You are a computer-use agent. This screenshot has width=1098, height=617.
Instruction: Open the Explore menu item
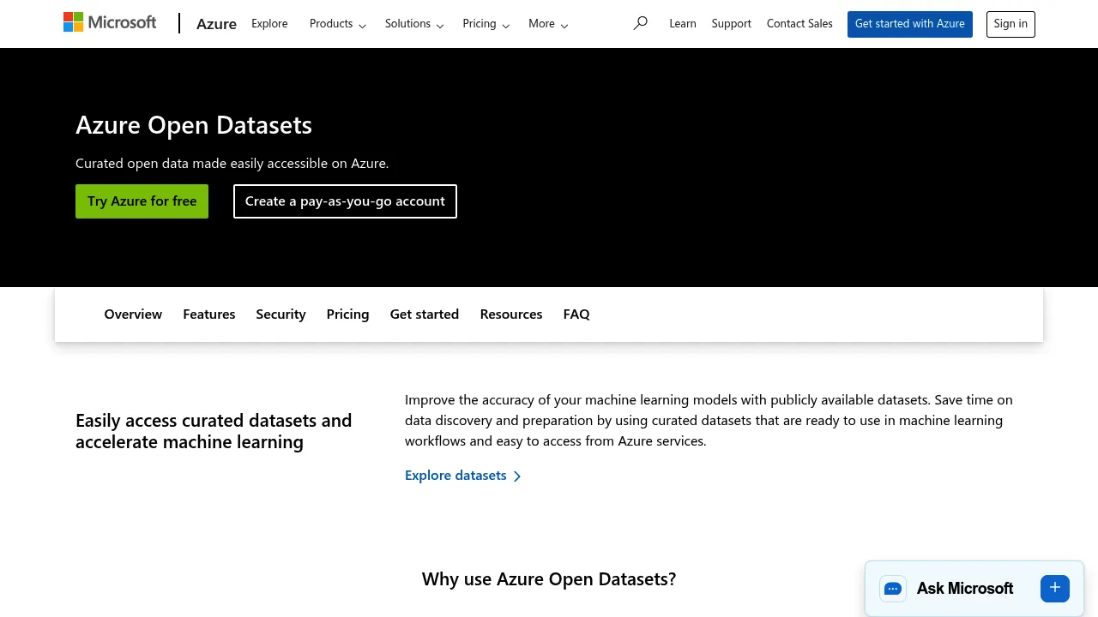click(x=269, y=24)
